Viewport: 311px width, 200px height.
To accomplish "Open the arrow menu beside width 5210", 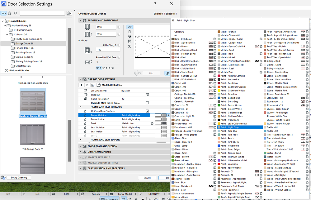I will pyautogui.click(x=119, y=27).
